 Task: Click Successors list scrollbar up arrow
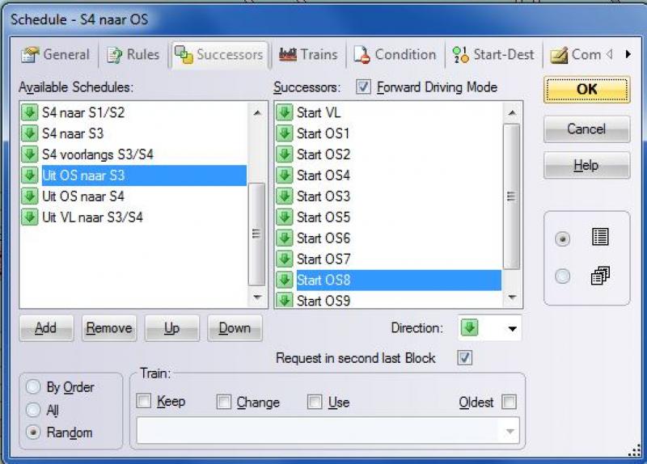pos(512,112)
